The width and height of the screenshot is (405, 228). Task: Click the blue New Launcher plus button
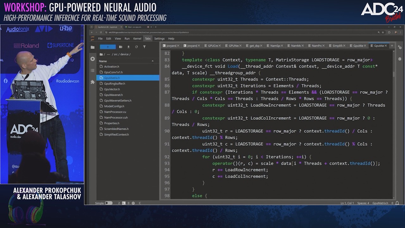(108, 47)
